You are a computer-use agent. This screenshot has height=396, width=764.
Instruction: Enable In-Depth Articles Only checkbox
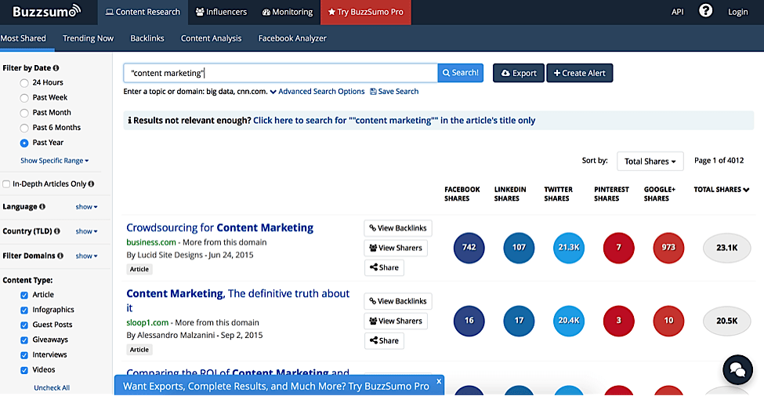(x=6, y=183)
